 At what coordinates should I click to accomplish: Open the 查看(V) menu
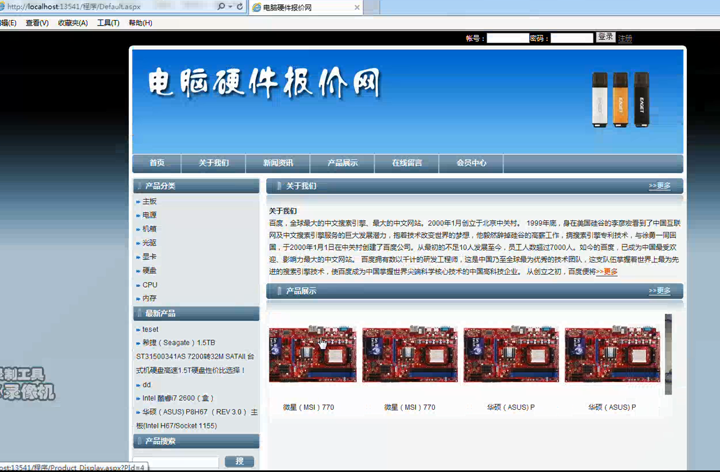coord(37,23)
